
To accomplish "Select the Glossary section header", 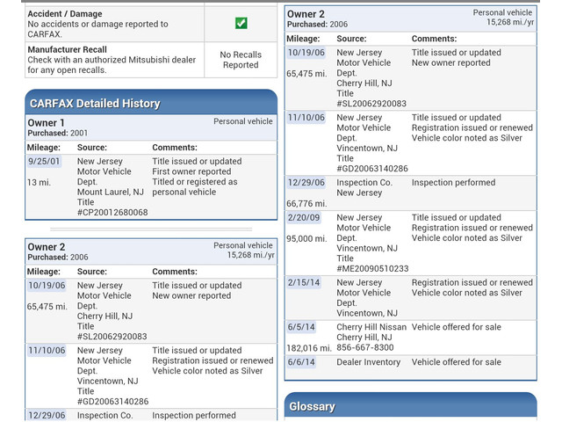I will click(312, 406).
